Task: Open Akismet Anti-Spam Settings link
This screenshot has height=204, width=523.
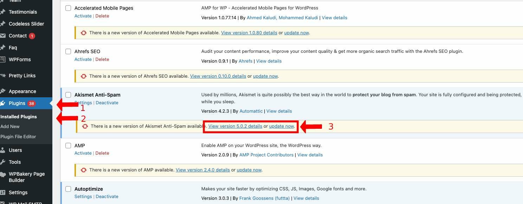Action: pos(83,103)
